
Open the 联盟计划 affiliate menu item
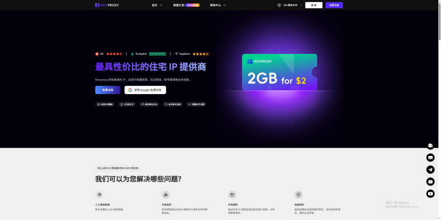(178, 5)
